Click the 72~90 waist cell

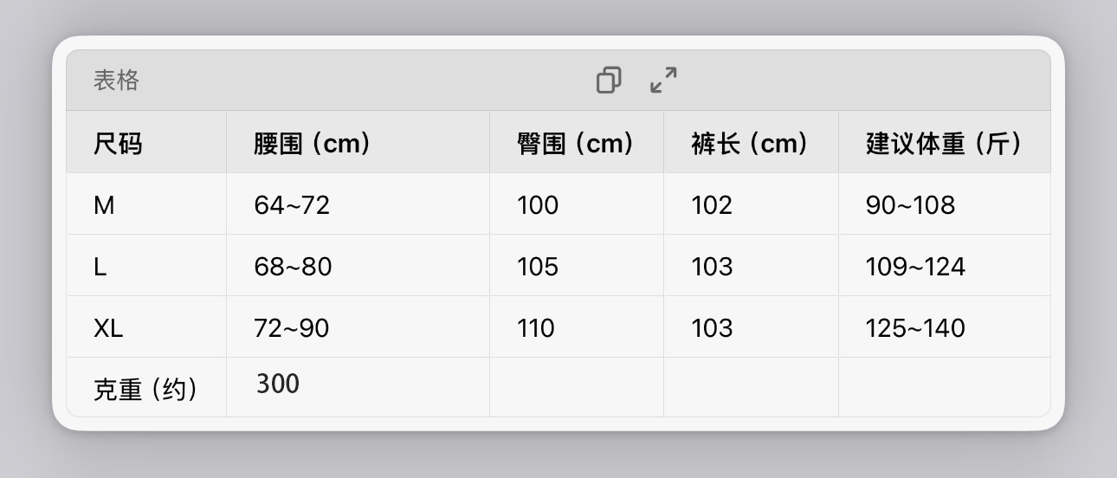coord(292,328)
